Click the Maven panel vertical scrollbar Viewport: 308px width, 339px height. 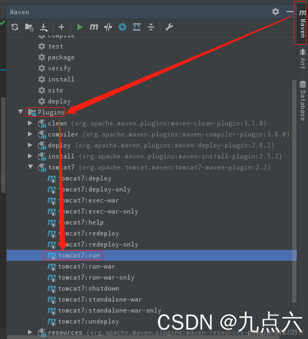pyautogui.click(x=294, y=192)
